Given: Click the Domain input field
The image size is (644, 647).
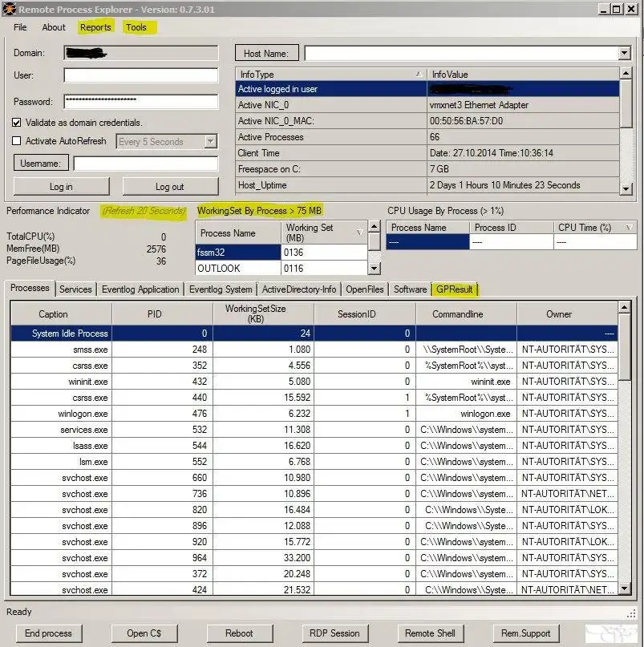Looking at the screenshot, I should (x=141, y=53).
